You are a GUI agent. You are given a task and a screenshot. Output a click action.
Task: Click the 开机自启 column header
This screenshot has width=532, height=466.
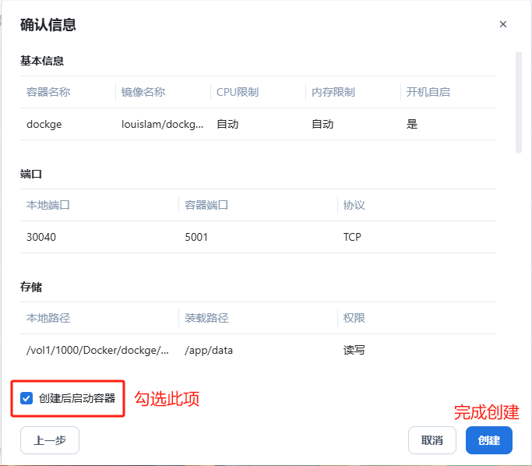(x=428, y=92)
